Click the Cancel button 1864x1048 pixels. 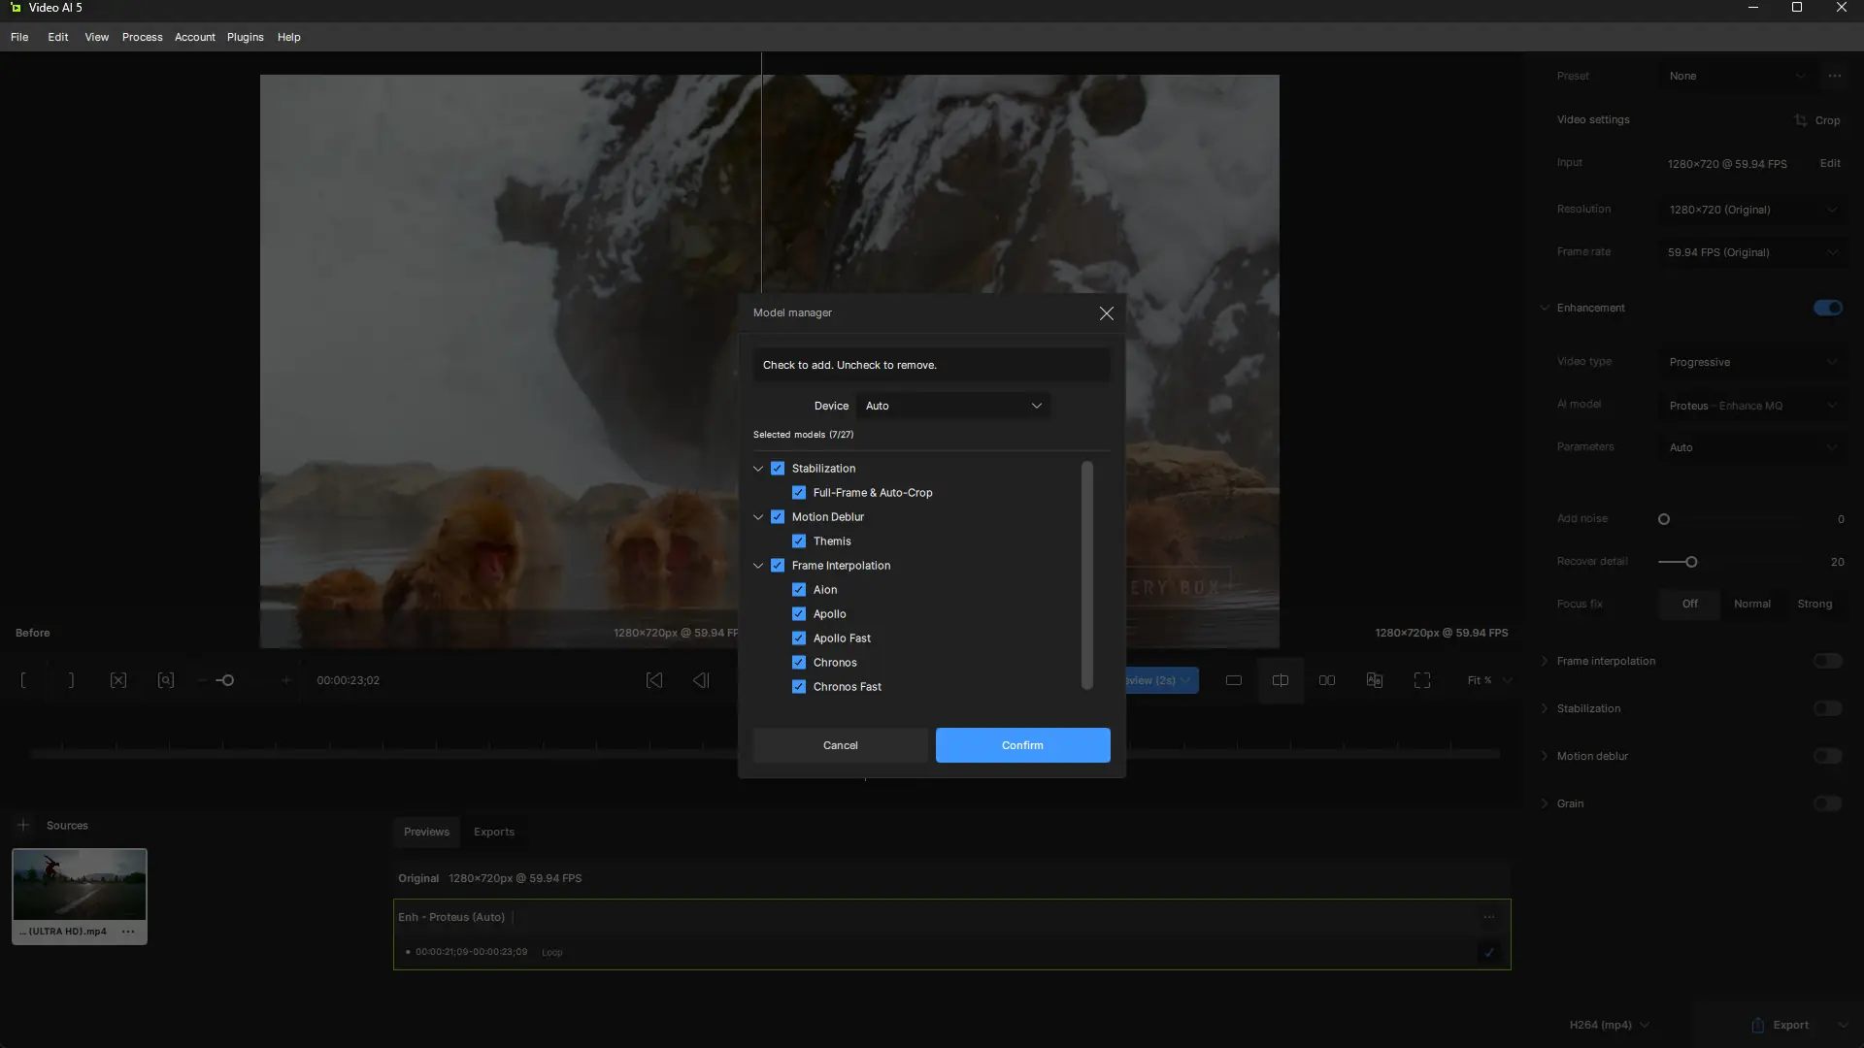[840, 745]
